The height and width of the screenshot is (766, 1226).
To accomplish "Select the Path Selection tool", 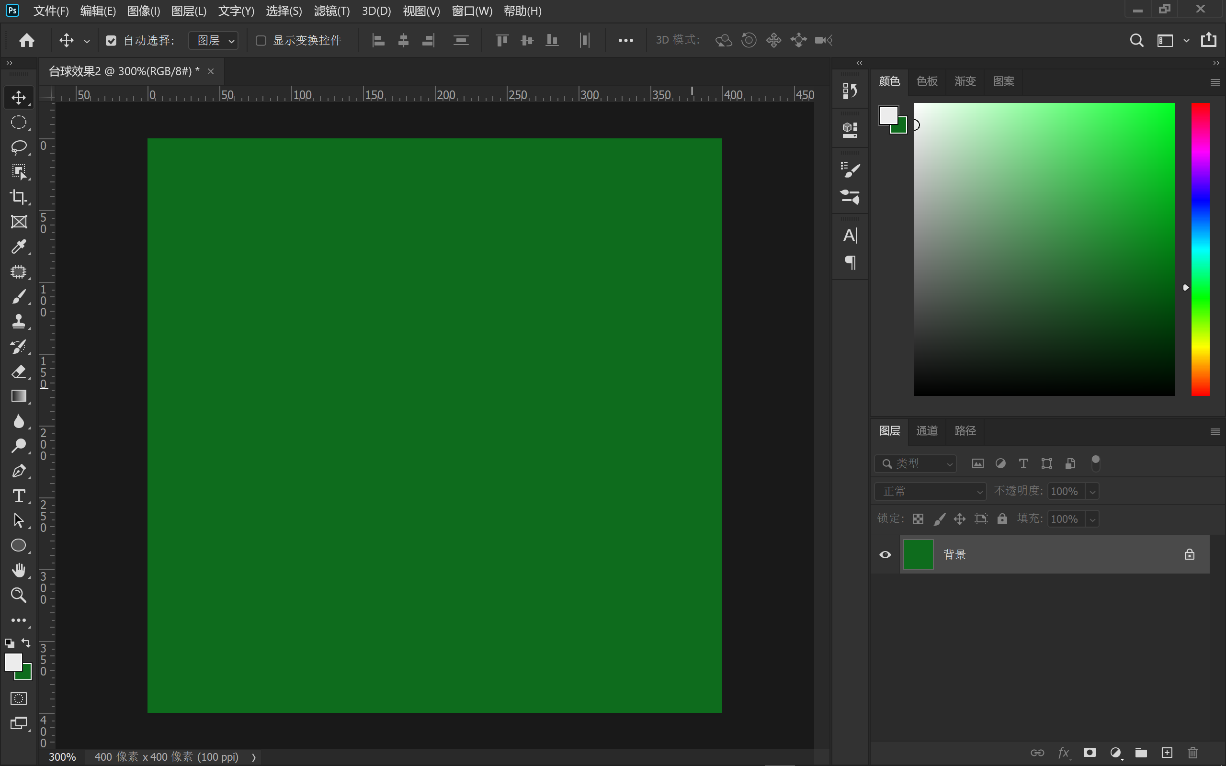I will [x=19, y=520].
